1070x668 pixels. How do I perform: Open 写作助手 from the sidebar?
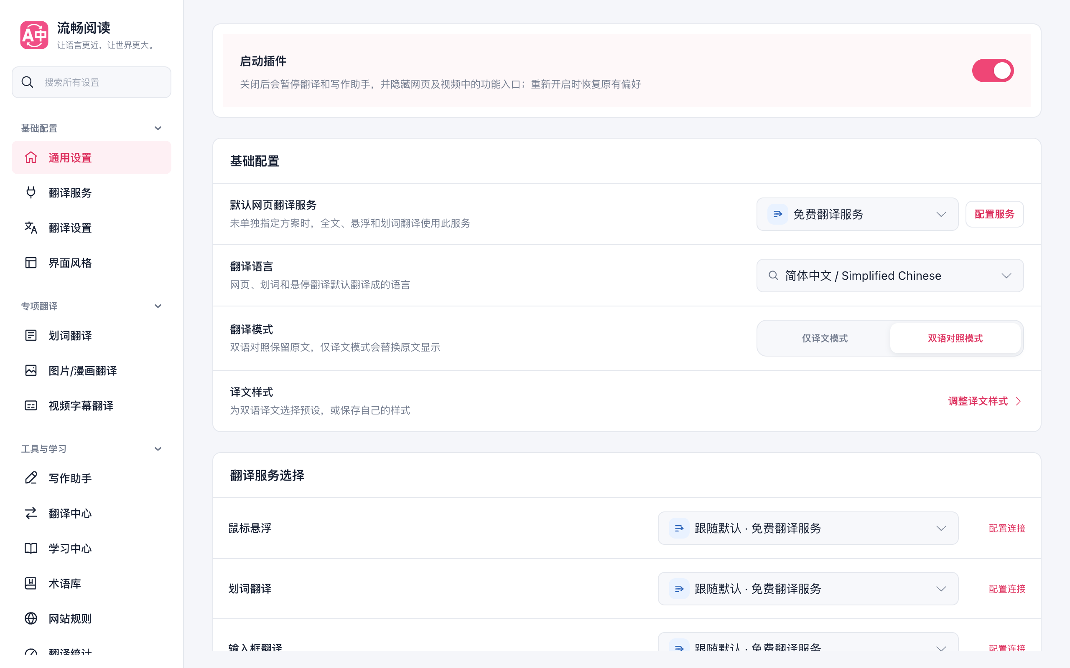(x=92, y=478)
